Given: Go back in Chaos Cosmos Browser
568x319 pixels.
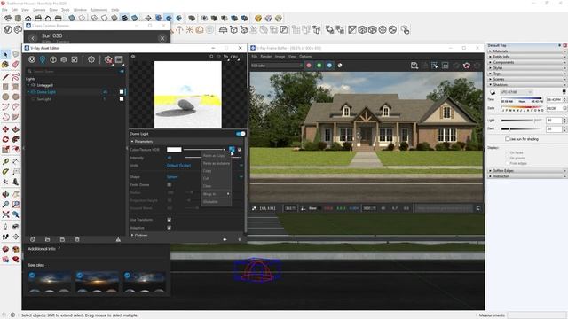Looking at the screenshot, I should [x=33, y=37].
